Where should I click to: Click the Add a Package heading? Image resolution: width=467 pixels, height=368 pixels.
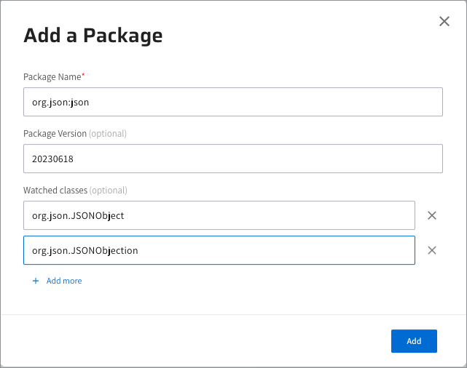pos(93,35)
